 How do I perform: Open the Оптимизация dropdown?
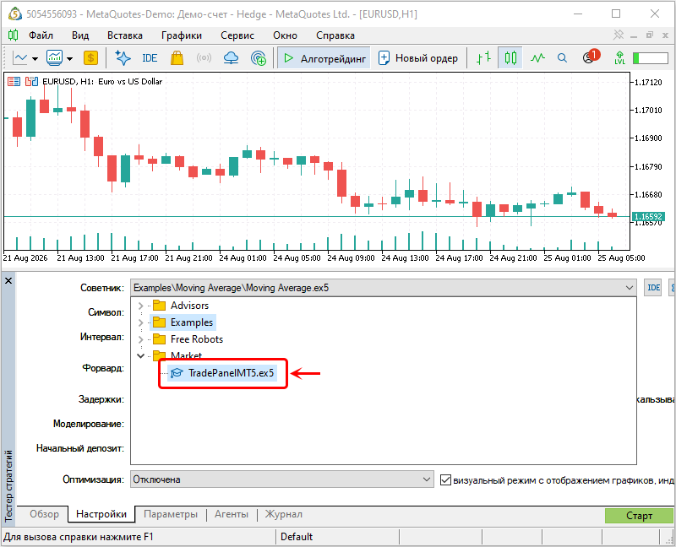click(281, 479)
